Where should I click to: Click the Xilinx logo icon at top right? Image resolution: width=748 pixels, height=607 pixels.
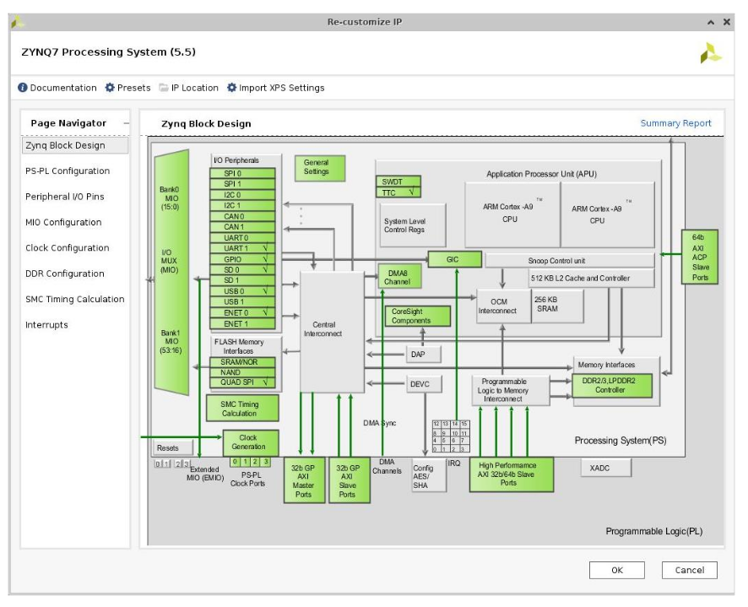711,52
